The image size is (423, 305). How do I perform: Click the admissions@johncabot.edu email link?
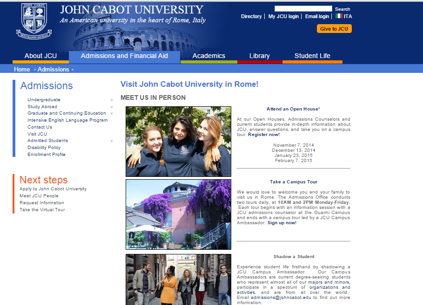[x=281, y=298]
